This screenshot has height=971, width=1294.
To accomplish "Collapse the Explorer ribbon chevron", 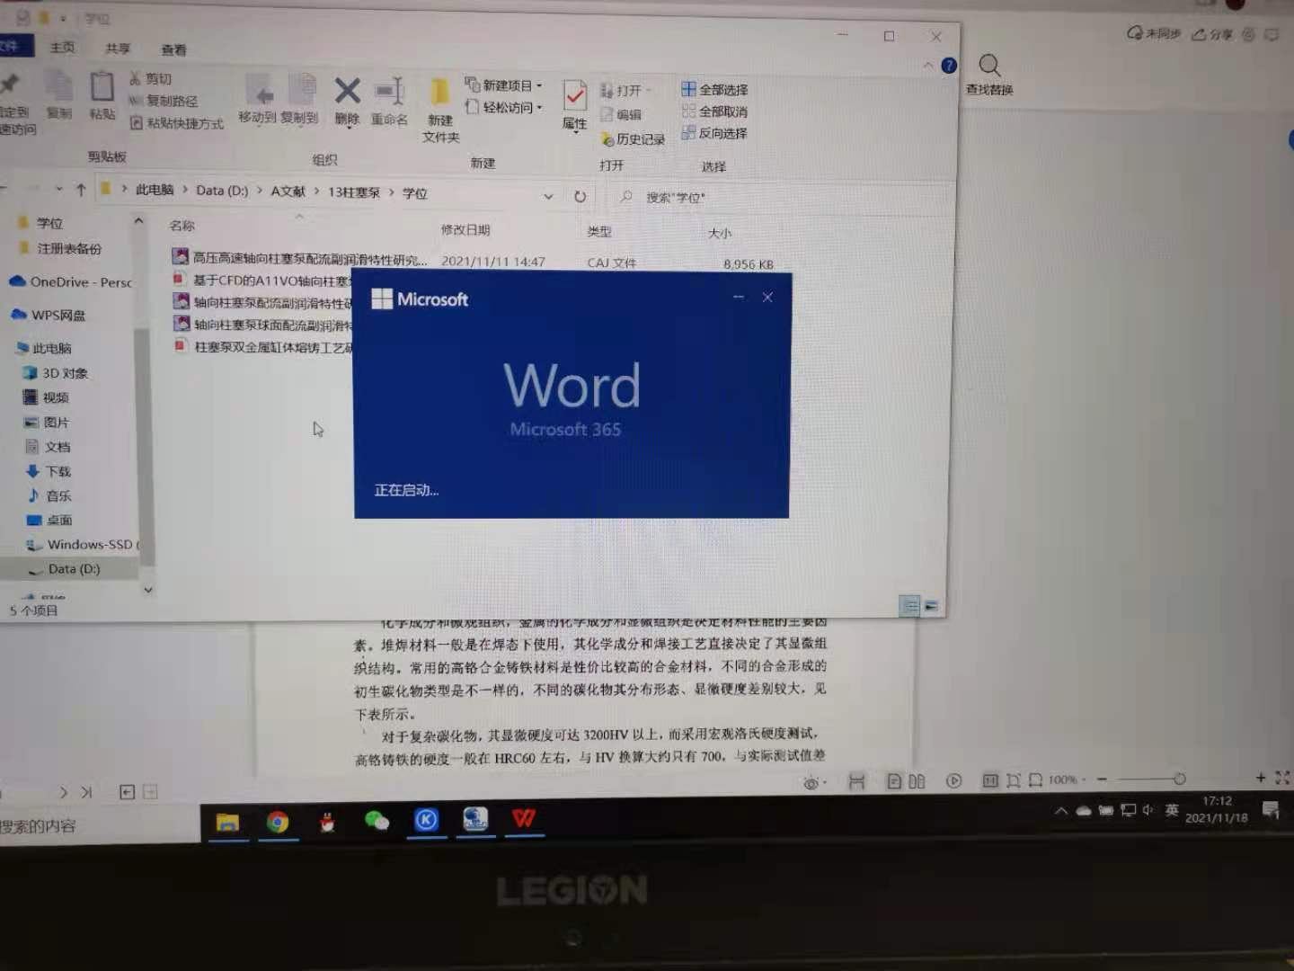I will click(x=927, y=65).
